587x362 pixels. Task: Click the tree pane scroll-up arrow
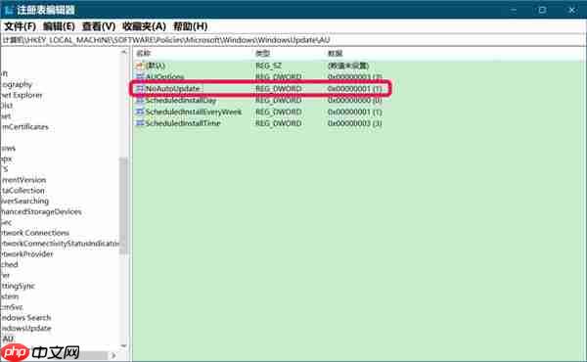[x=124, y=52]
